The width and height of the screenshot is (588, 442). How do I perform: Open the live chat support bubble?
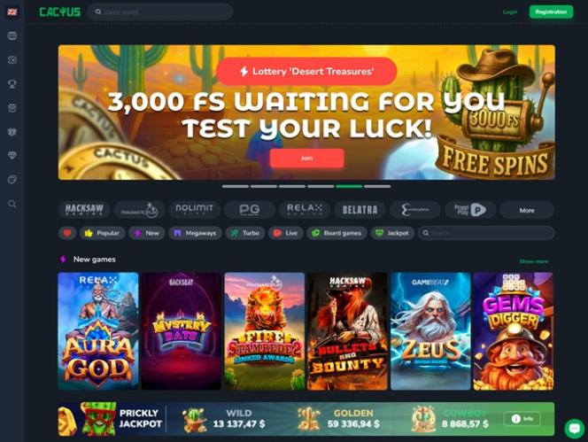pyautogui.click(x=574, y=428)
